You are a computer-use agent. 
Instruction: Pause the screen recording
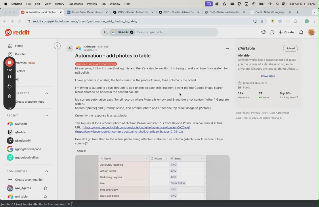[9, 77]
